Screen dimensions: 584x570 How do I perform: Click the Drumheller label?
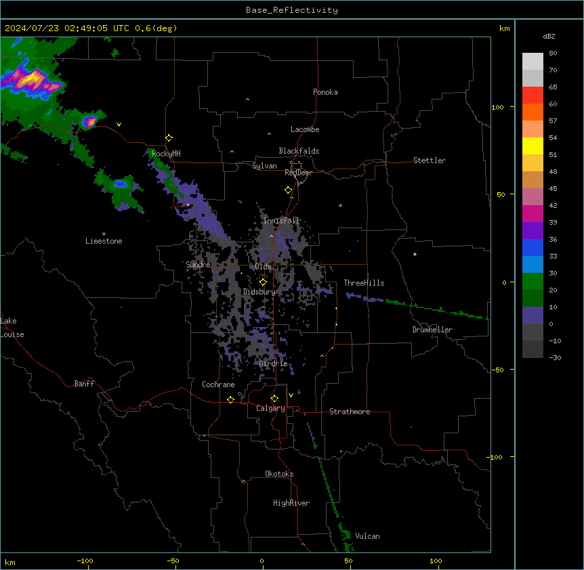point(432,330)
